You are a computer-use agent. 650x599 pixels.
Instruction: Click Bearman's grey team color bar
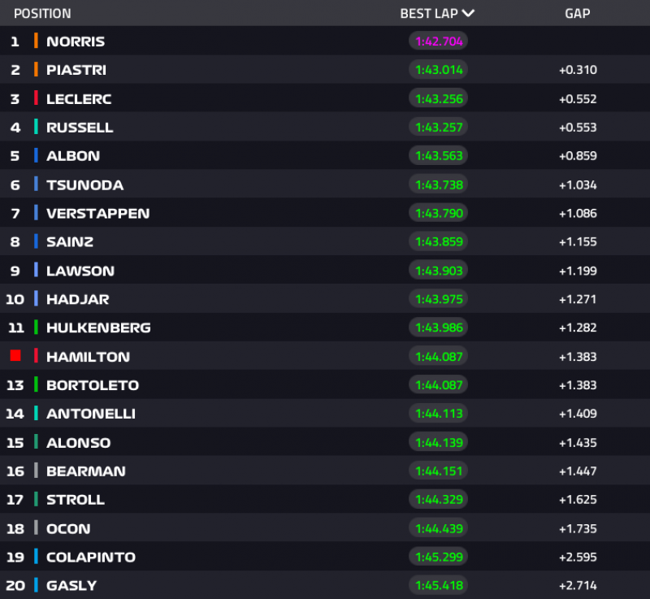click(x=36, y=471)
